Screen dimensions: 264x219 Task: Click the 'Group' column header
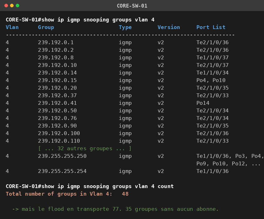[x=46, y=27]
